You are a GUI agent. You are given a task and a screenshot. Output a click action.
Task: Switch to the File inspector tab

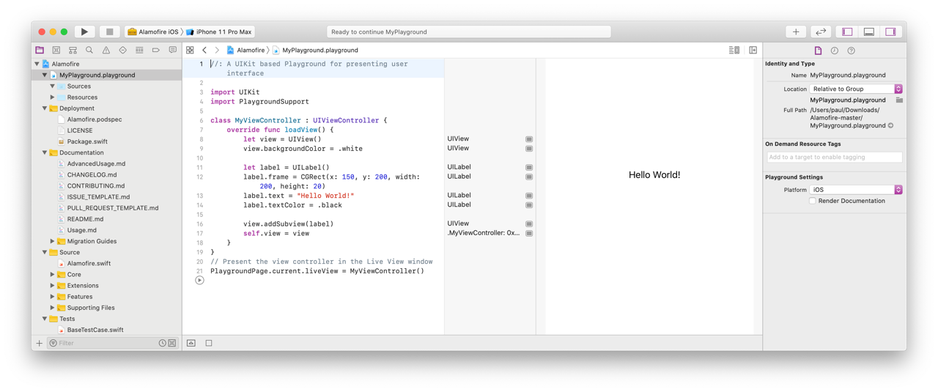click(818, 51)
